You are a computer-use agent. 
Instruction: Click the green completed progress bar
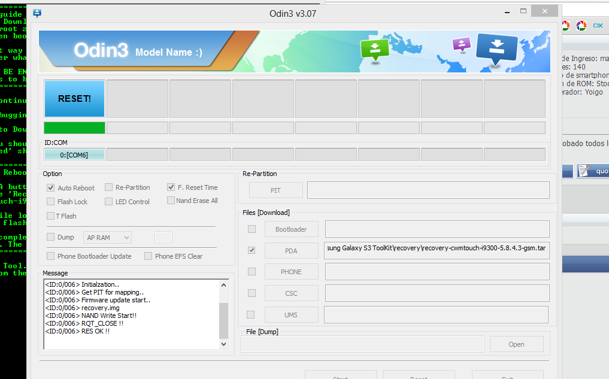pos(75,128)
